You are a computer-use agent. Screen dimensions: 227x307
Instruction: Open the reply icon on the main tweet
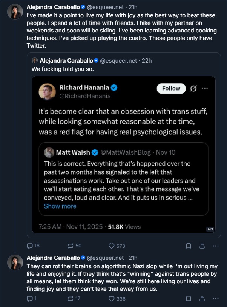[29, 246]
